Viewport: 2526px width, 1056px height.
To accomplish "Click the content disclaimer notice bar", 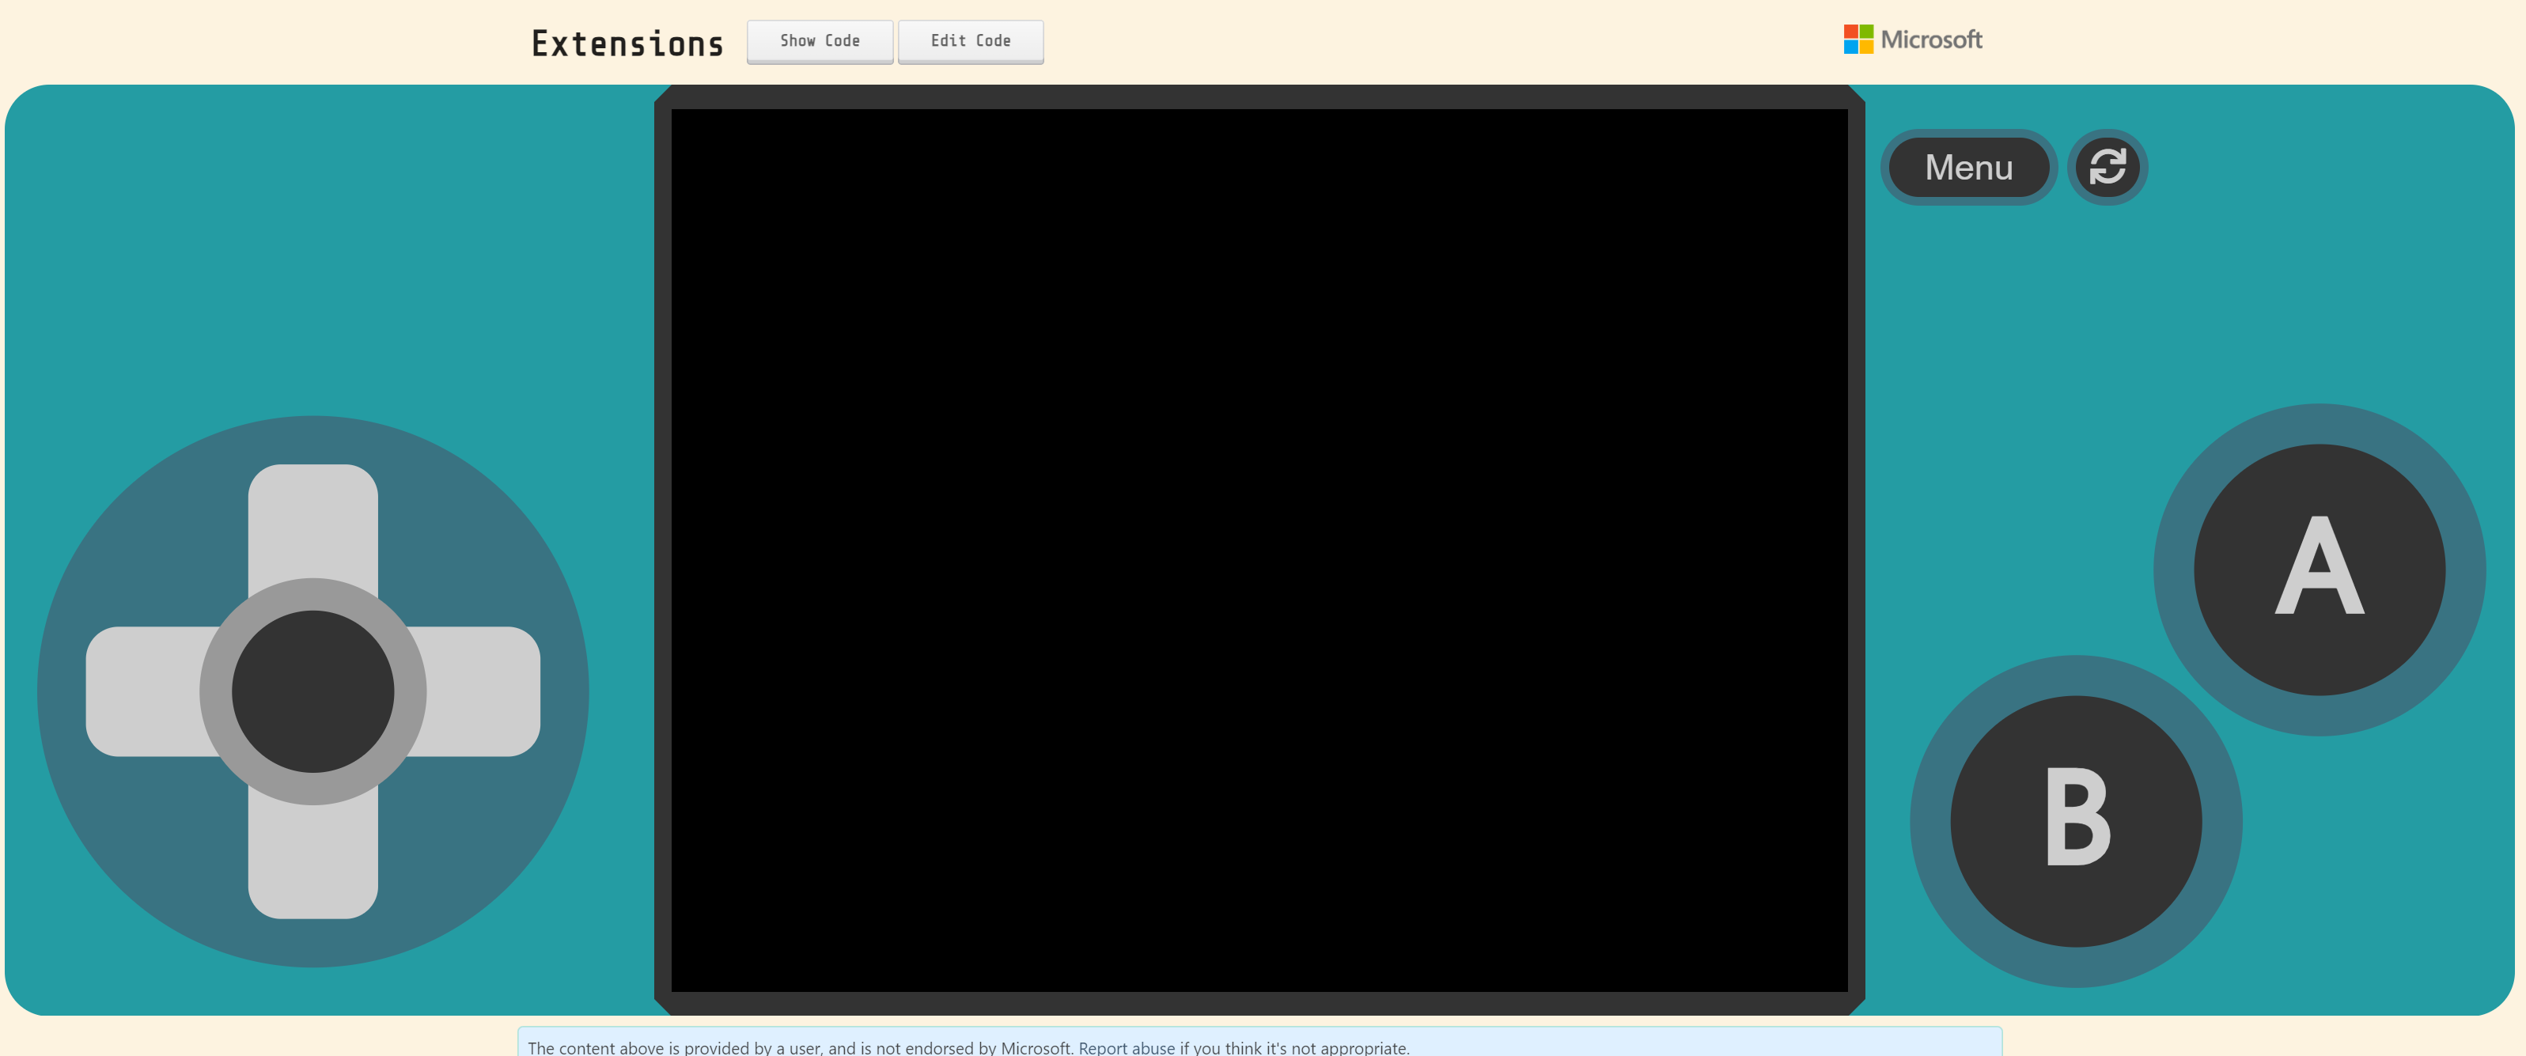I will [1259, 1045].
